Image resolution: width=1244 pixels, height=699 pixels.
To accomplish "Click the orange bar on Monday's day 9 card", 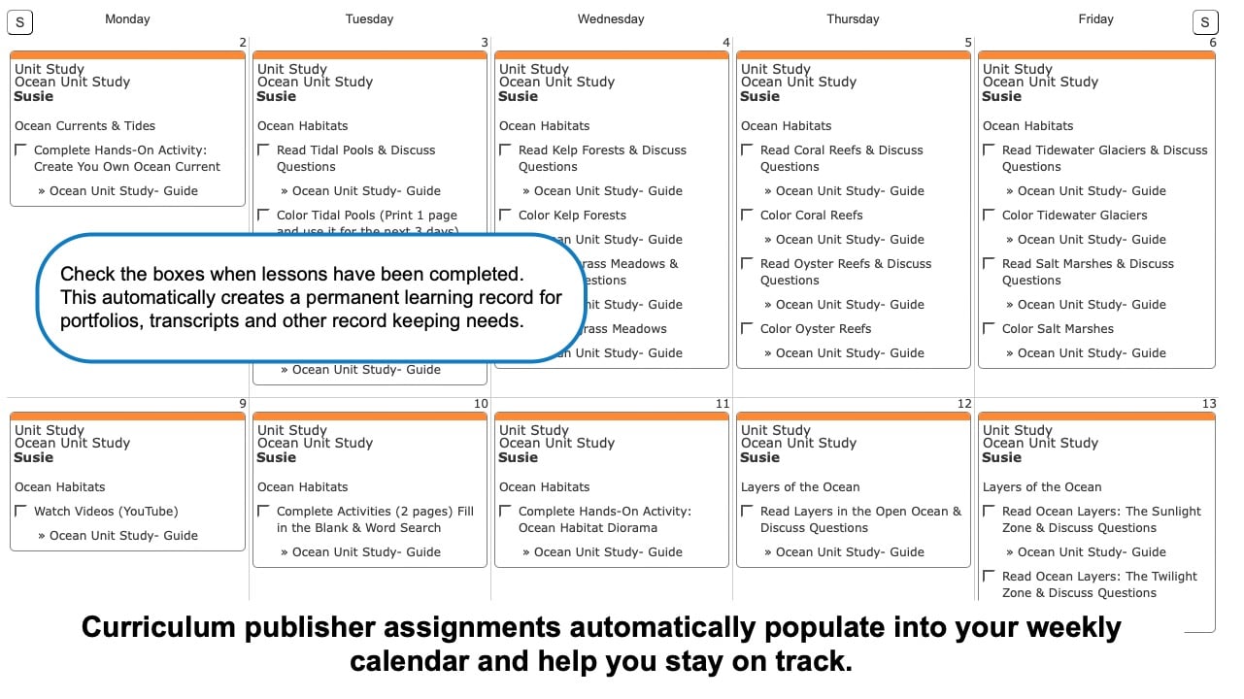I will click(127, 416).
